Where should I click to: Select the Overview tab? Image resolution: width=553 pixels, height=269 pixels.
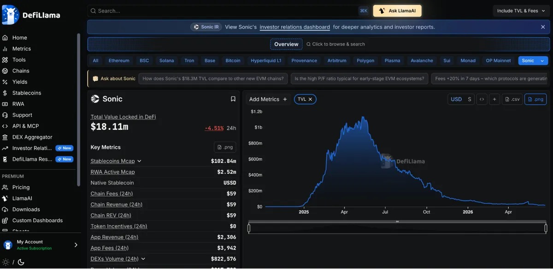[286, 44]
